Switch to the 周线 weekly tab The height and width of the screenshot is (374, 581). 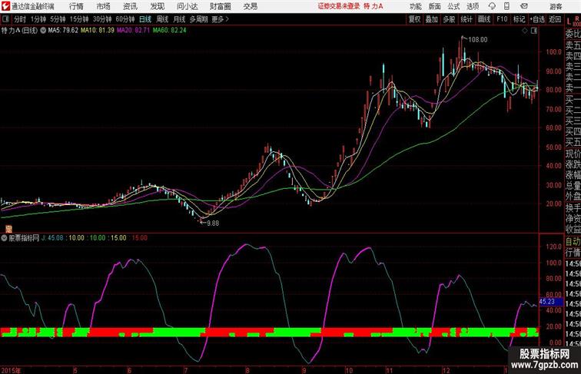(162, 19)
